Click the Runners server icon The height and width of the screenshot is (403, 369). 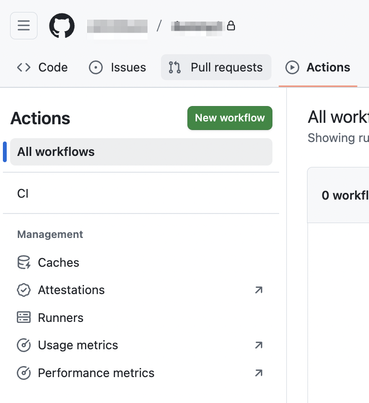coord(24,318)
